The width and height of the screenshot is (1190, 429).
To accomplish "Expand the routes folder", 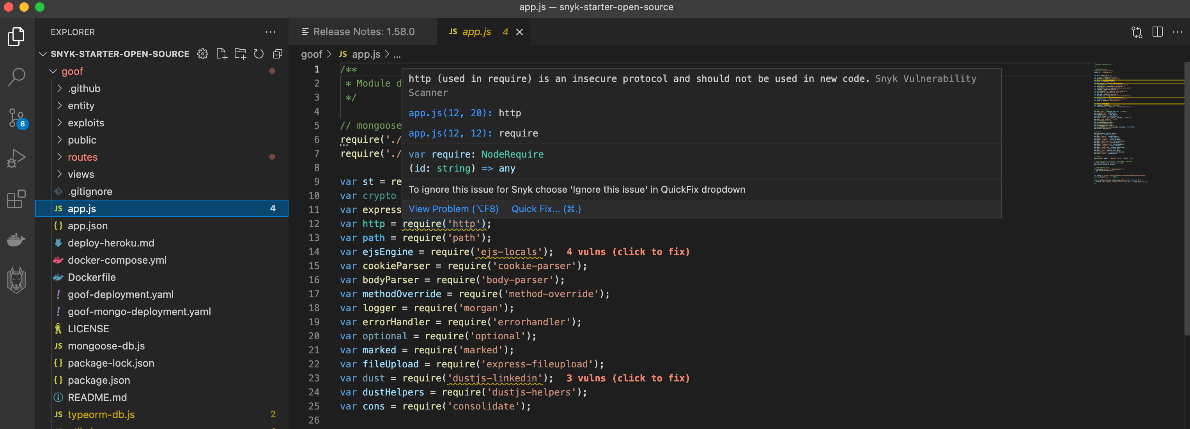I will (x=82, y=157).
